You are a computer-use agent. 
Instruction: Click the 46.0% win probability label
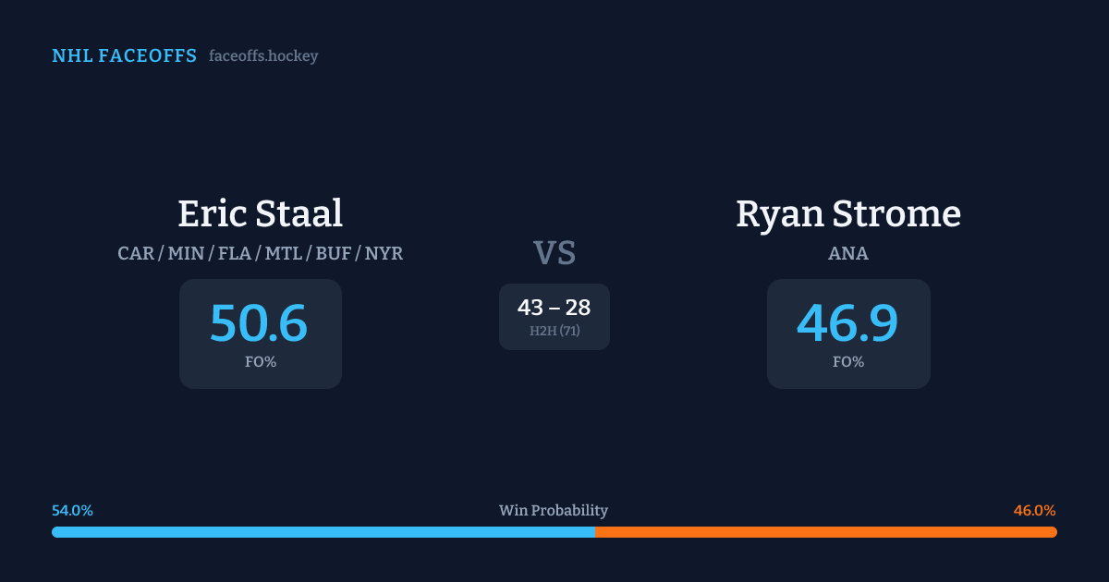(1034, 511)
